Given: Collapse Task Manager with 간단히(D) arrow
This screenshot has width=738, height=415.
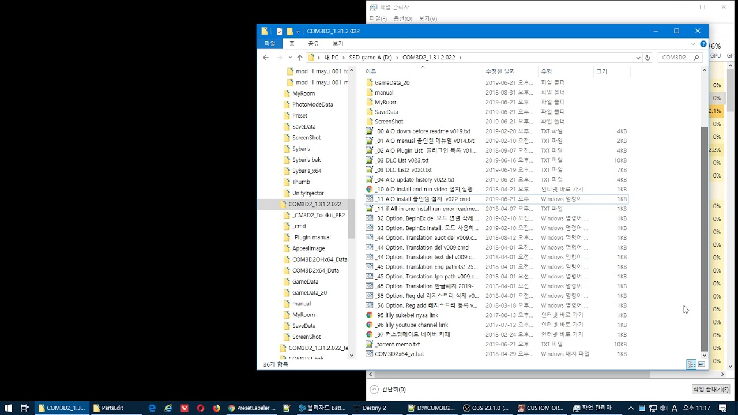Looking at the screenshot, I should click(374, 389).
